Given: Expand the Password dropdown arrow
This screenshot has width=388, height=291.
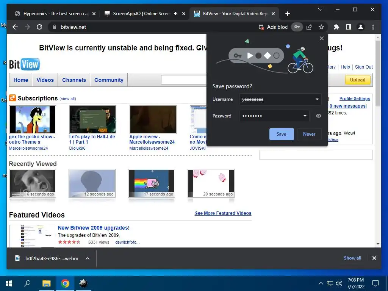Looking at the screenshot, I should (x=305, y=116).
